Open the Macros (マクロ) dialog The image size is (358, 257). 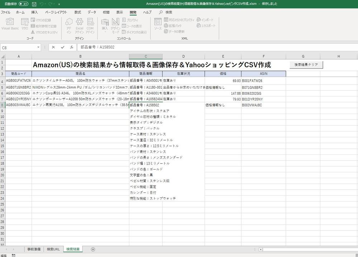point(25,24)
